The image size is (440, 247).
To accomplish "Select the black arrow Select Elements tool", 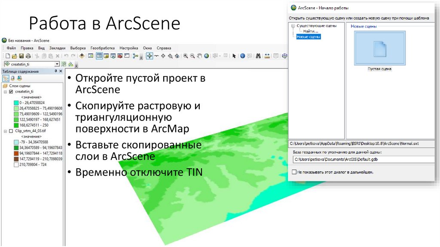I will pyautogui.click(x=234, y=56).
